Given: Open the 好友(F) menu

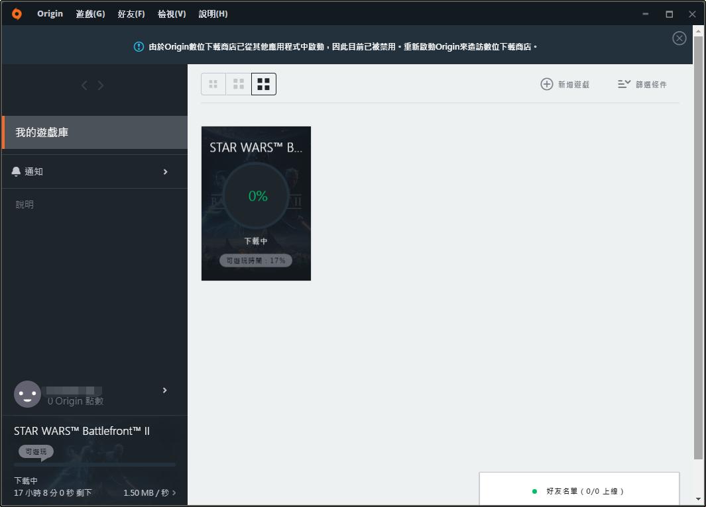Looking at the screenshot, I should [131, 13].
